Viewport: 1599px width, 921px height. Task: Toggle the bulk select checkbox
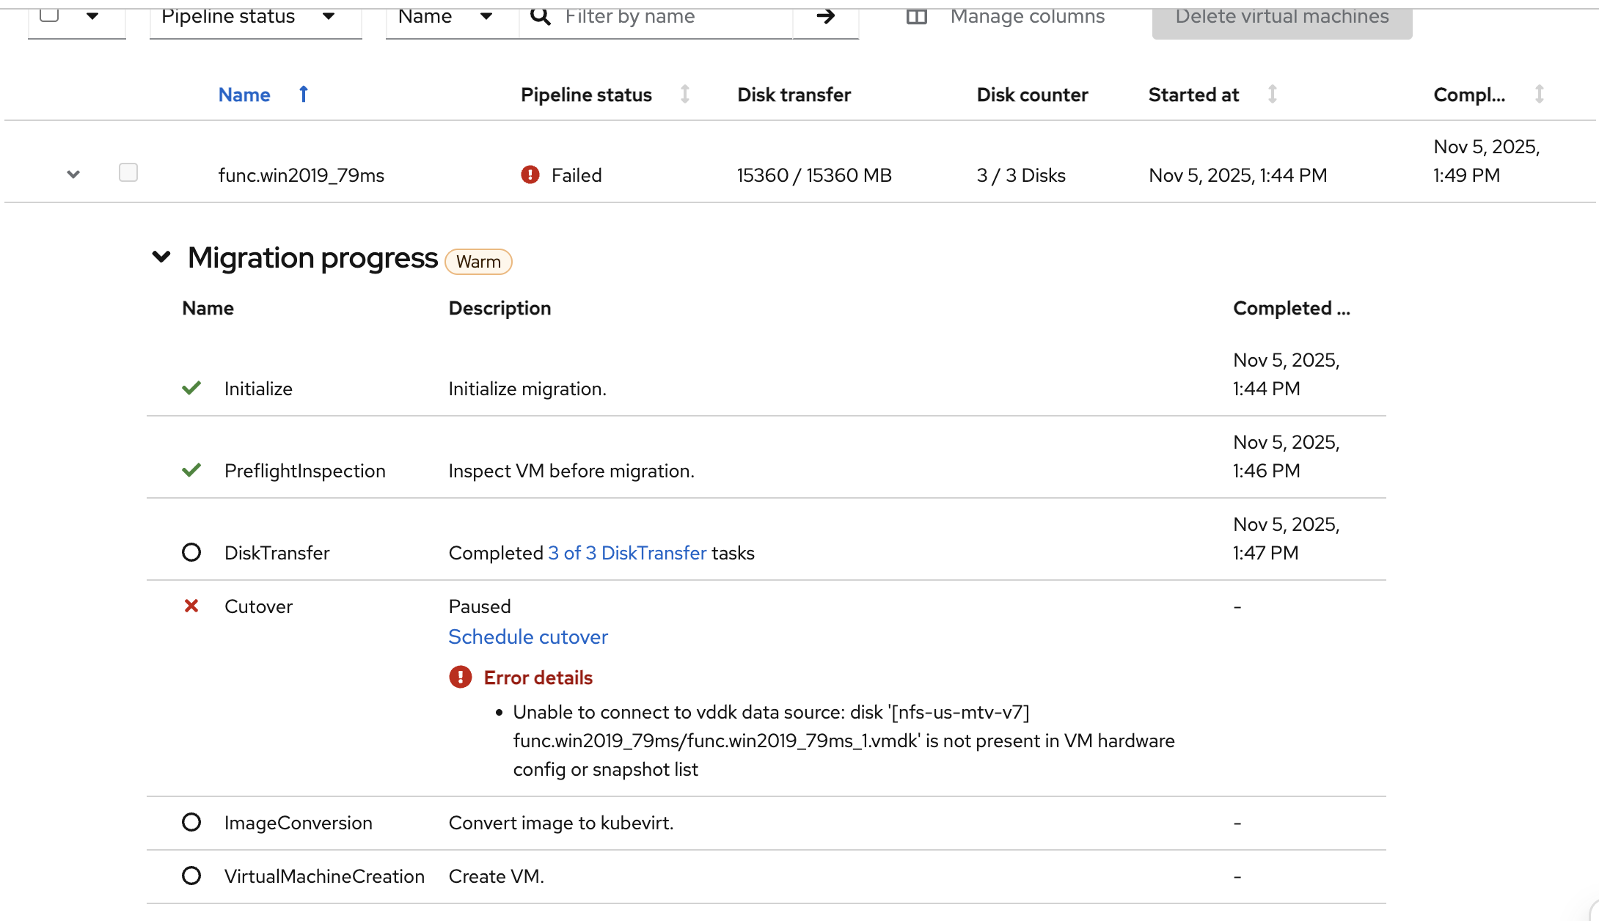(49, 15)
